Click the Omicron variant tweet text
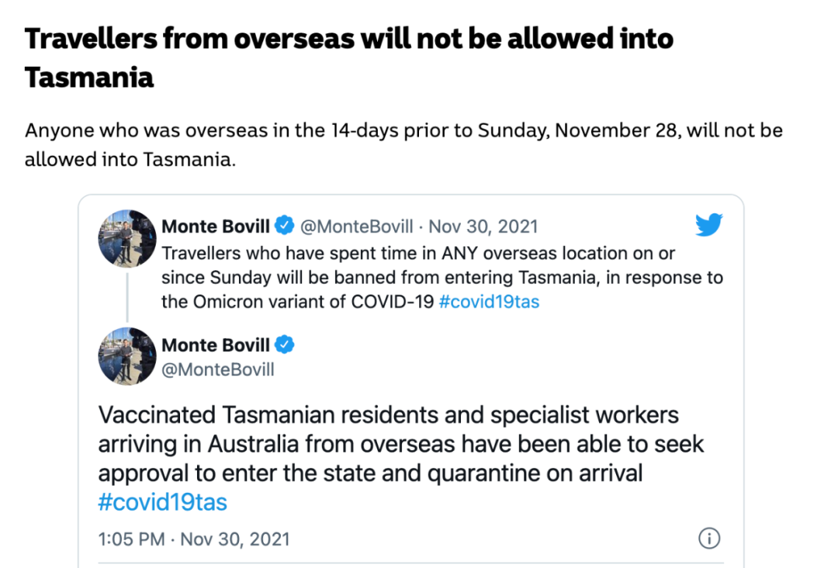Screen dimensions: 838x568 coord(442,277)
